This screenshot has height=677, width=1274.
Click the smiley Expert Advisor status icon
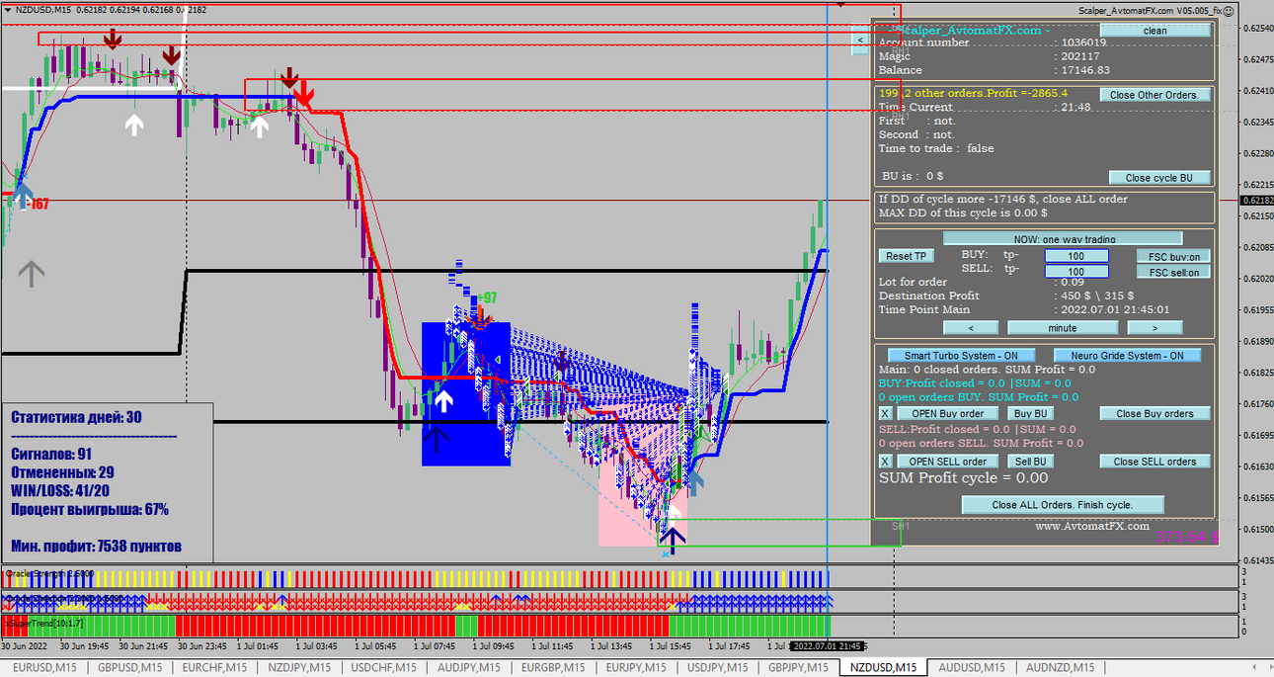coord(1228,10)
